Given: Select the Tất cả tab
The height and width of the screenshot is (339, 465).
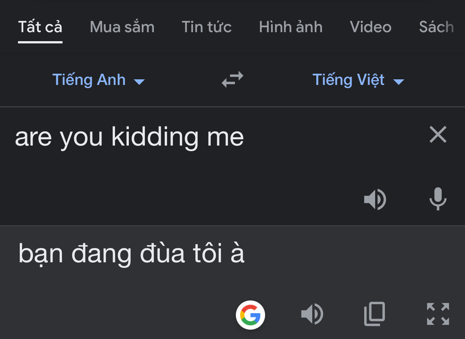Looking at the screenshot, I should (40, 27).
